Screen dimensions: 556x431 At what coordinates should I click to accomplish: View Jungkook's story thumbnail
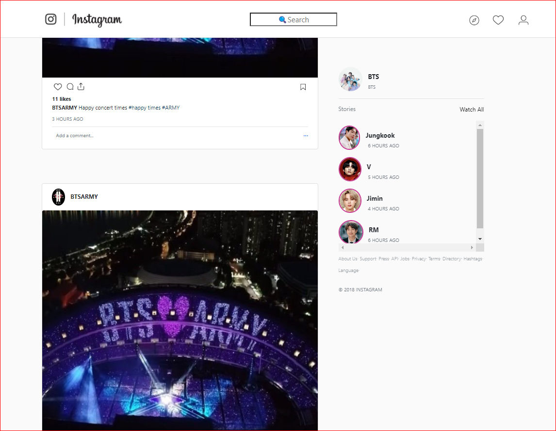click(x=349, y=137)
